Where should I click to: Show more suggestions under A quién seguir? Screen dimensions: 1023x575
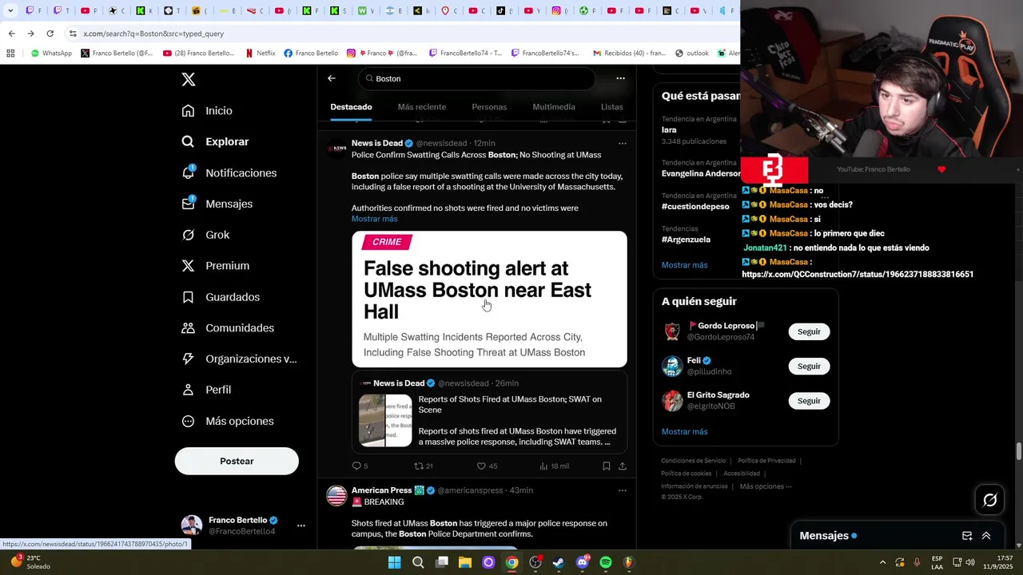[x=684, y=431]
